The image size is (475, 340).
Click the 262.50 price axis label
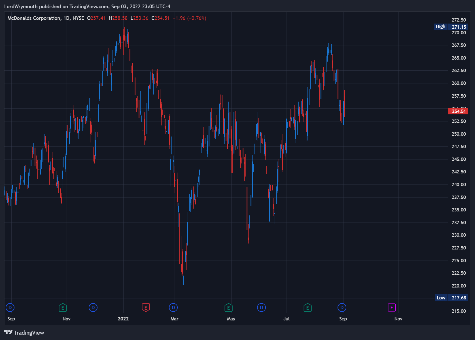click(459, 70)
